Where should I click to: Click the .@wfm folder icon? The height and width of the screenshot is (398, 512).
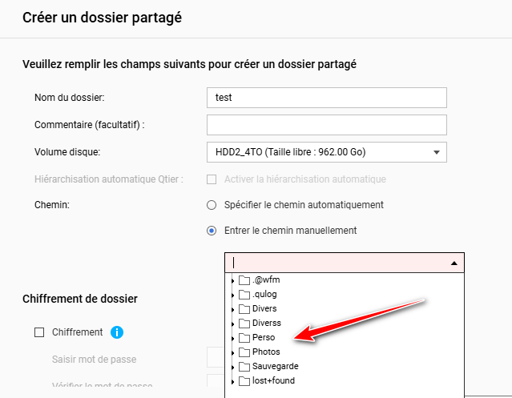click(244, 280)
